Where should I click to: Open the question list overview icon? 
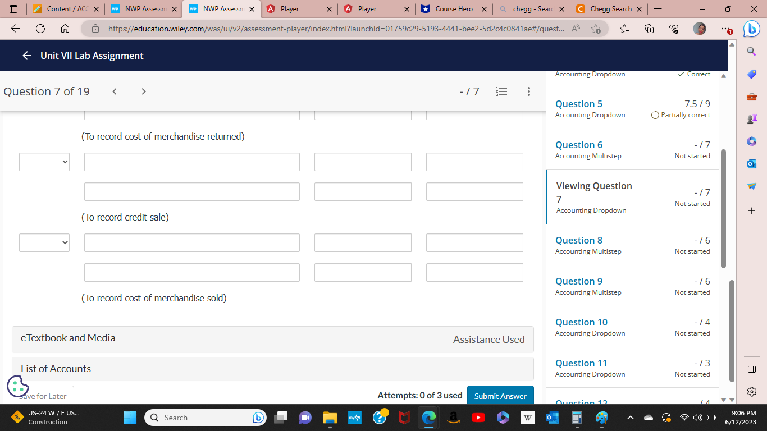click(x=501, y=91)
